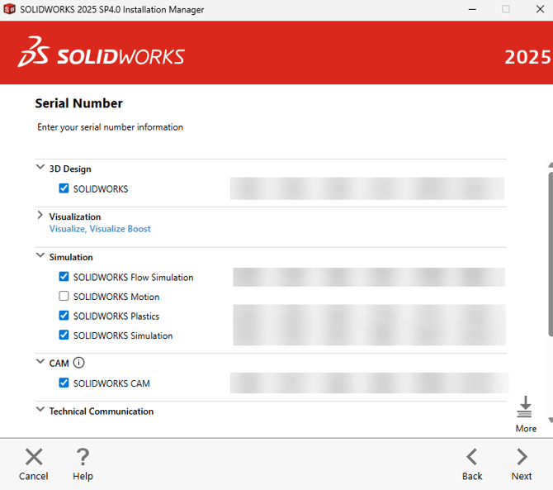Click the 3DS SOLIDWORKS logo in banner
This screenshot has width=553, height=490.
click(102, 52)
